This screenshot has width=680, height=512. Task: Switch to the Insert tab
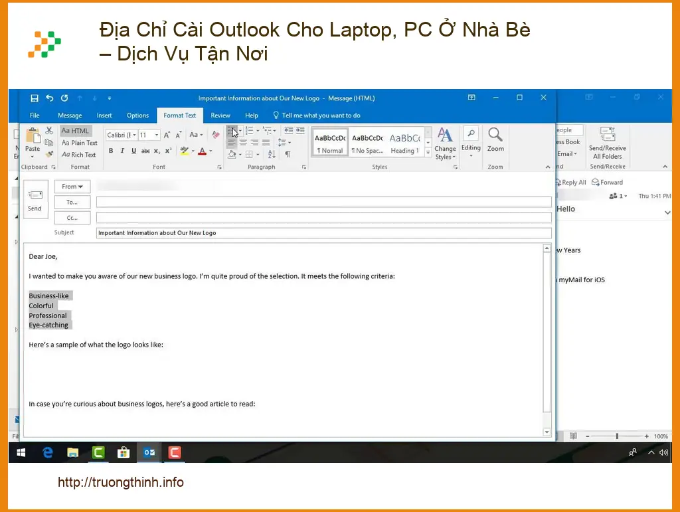(x=104, y=116)
